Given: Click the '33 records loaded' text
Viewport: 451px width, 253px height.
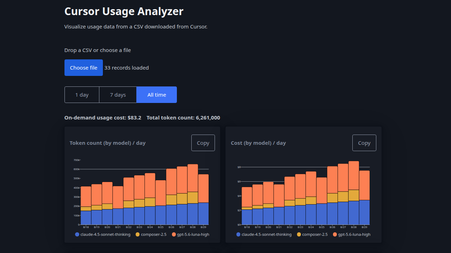Looking at the screenshot, I should 126,68.
